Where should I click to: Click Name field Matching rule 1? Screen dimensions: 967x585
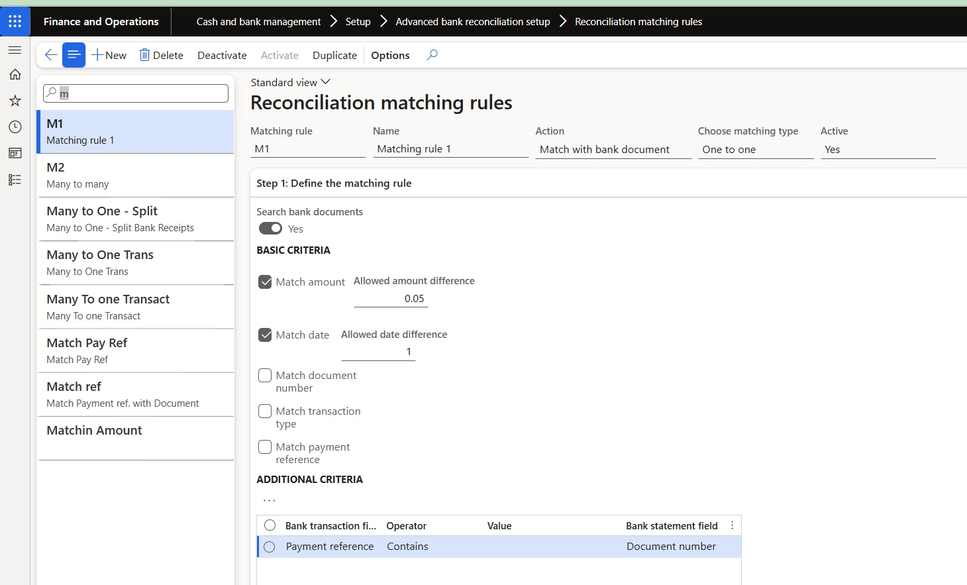(450, 148)
